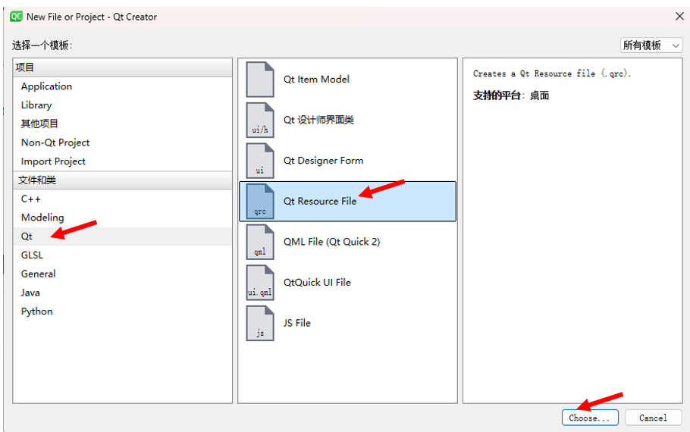Viewport: 690px width, 432px height.
Task: Click the Cancel button
Action: (x=654, y=418)
